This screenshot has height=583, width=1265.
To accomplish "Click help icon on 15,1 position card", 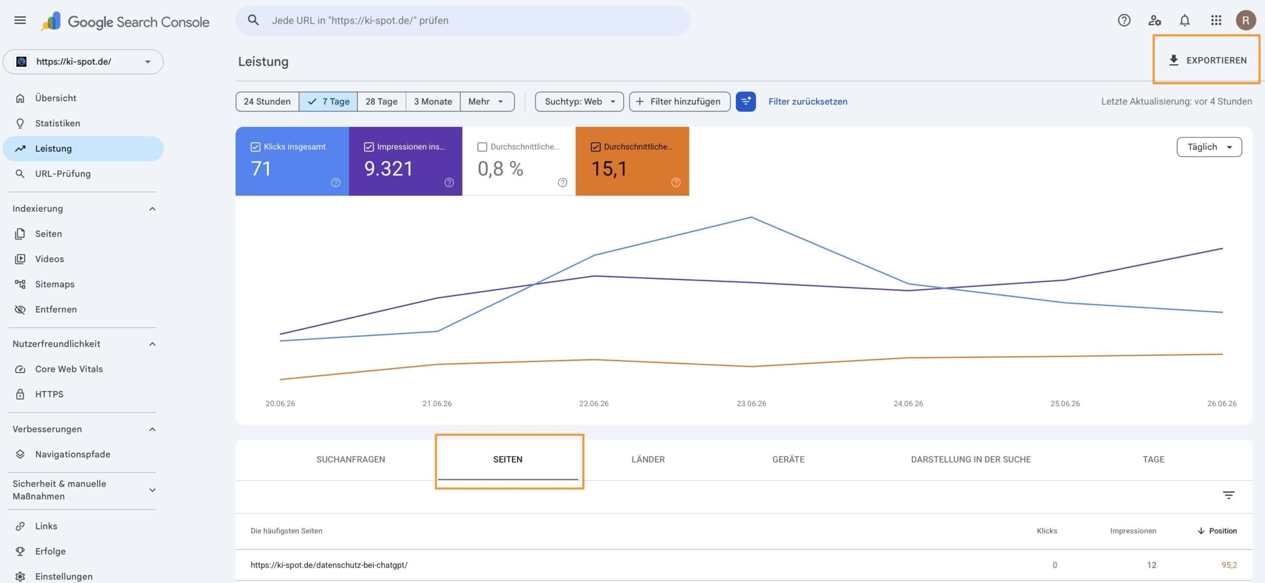I will point(675,182).
